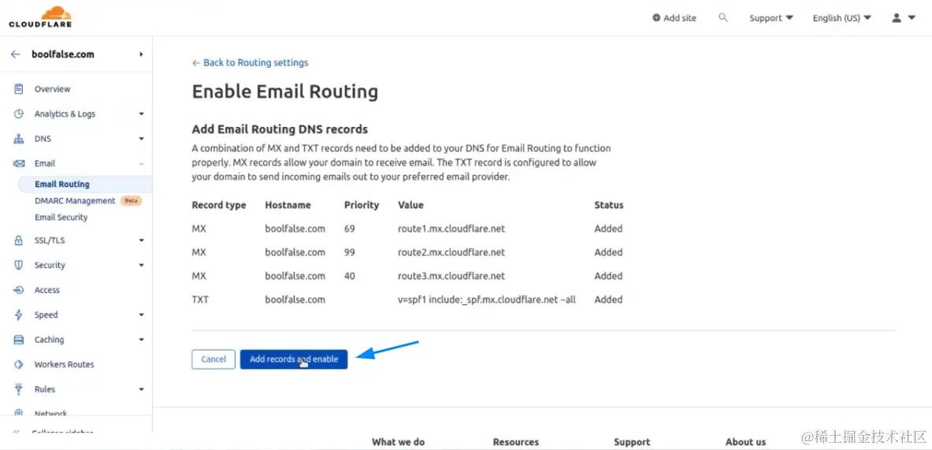
Task: Click the Value column header
Action: (x=410, y=205)
